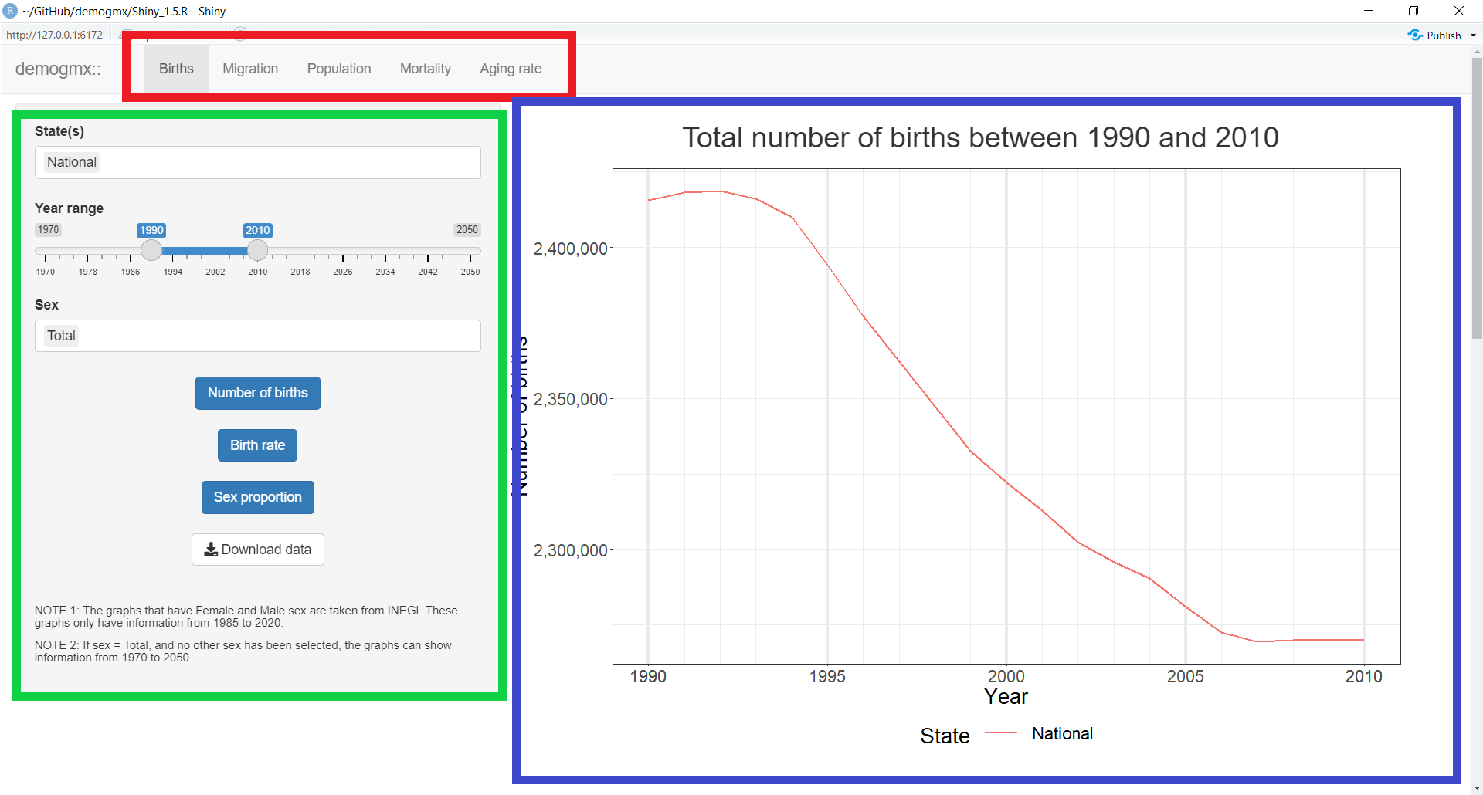The height and width of the screenshot is (795, 1483).
Task: Switch to the Migration tab
Action: tap(249, 69)
